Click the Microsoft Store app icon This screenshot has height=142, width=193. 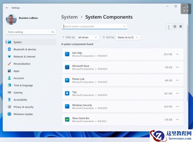[67, 67]
